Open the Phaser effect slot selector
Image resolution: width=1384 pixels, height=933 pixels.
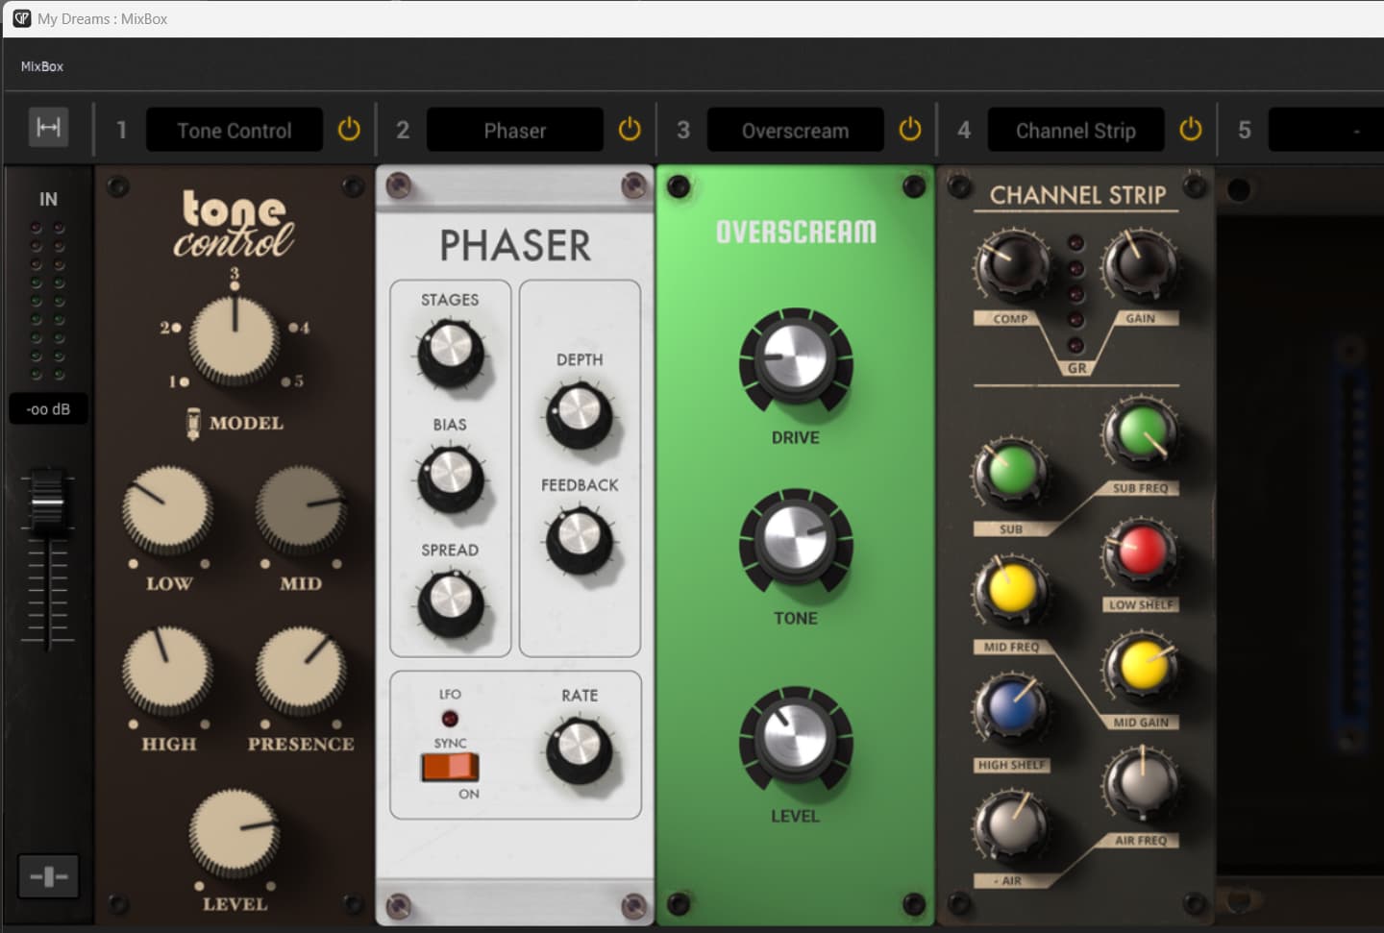tap(515, 130)
